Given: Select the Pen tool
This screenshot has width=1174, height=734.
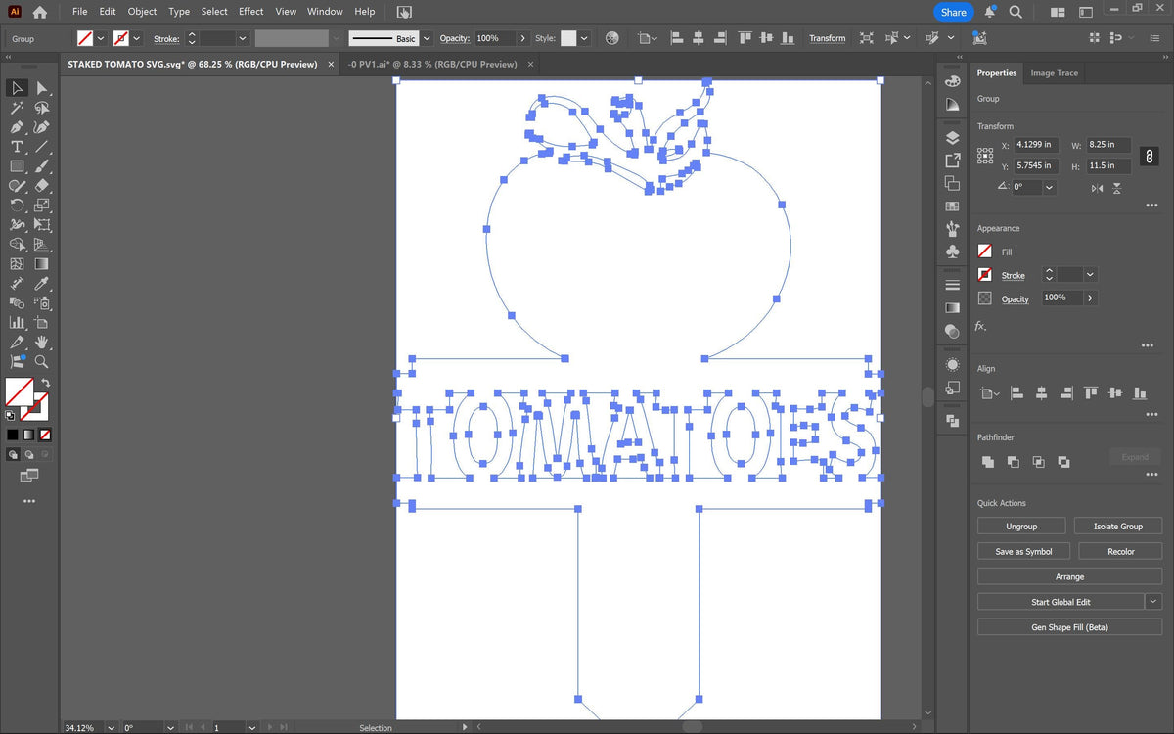Looking at the screenshot, I should tap(18, 127).
